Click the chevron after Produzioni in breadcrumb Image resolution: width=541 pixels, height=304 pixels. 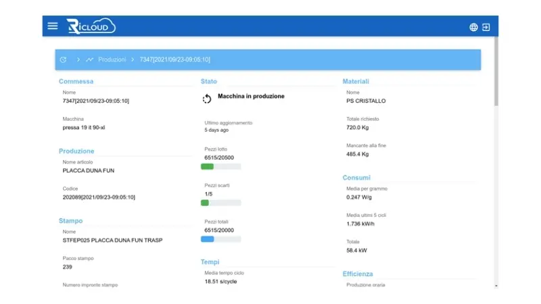click(x=133, y=59)
